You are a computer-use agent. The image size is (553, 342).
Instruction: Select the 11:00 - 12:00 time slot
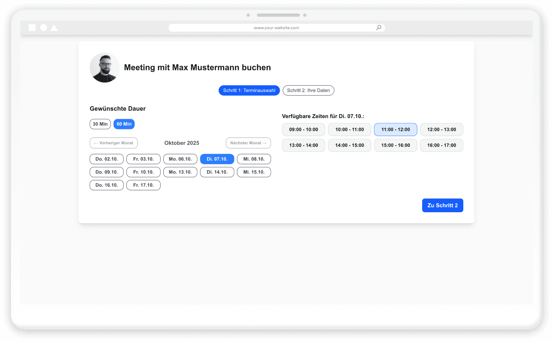(395, 130)
